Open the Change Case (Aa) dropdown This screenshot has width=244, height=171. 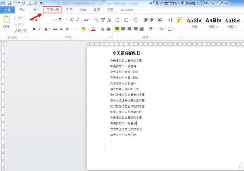pos(87,20)
